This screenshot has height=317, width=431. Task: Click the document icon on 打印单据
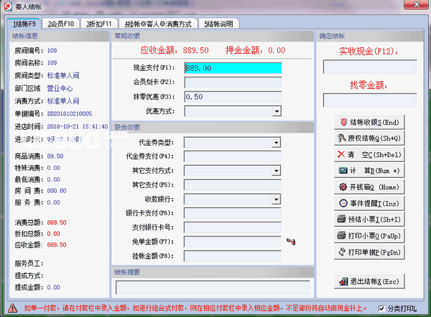(x=342, y=252)
